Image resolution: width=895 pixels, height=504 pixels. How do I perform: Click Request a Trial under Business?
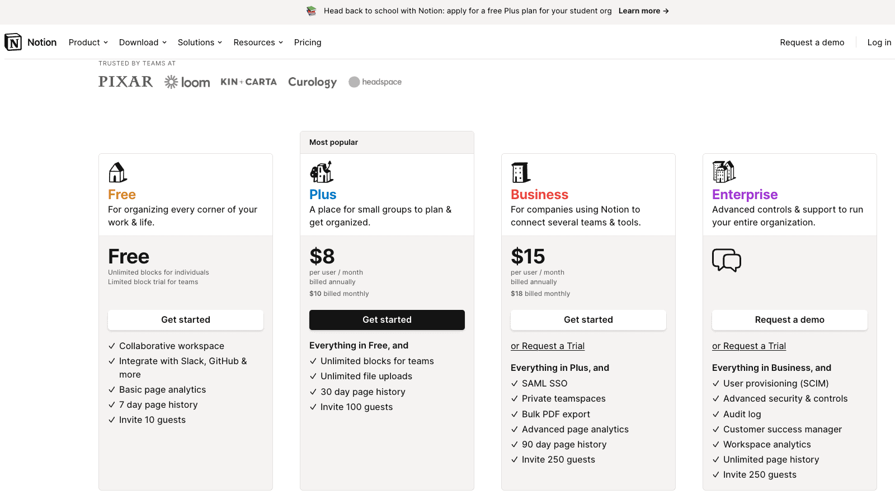click(x=547, y=346)
